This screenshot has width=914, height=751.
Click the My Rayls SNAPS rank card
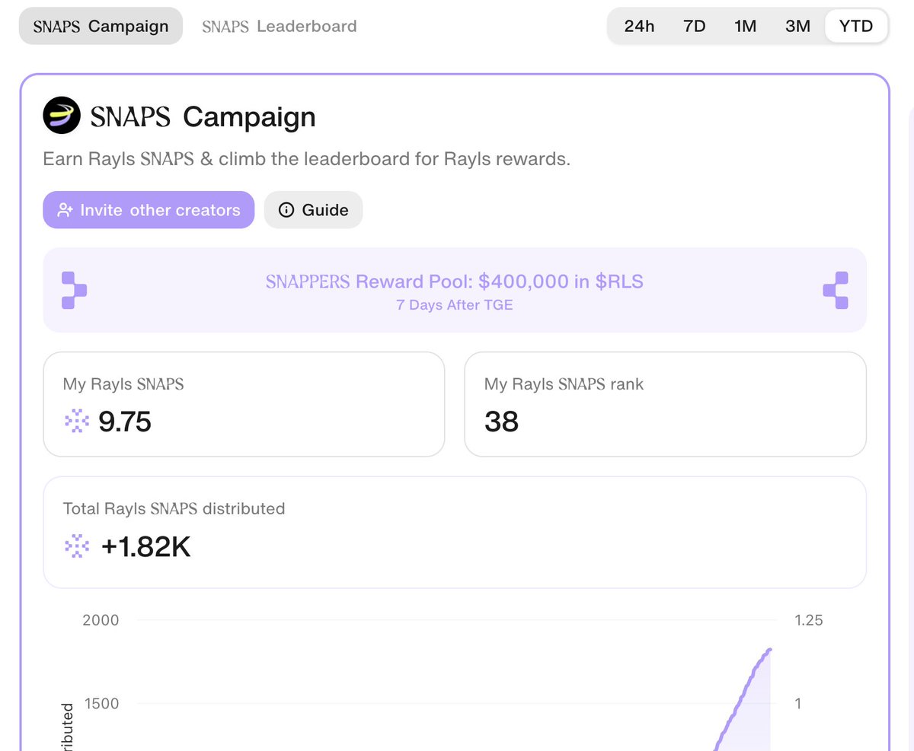pos(665,404)
